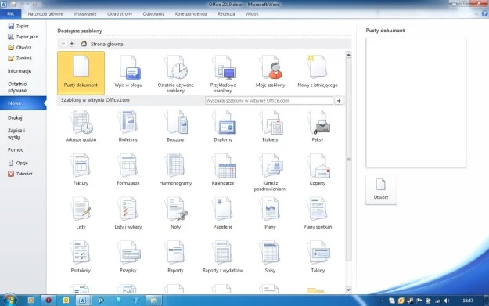Open Ostatnio używane szablony
The image size is (489, 306).
pyautogui.click(x=175, y=74)
